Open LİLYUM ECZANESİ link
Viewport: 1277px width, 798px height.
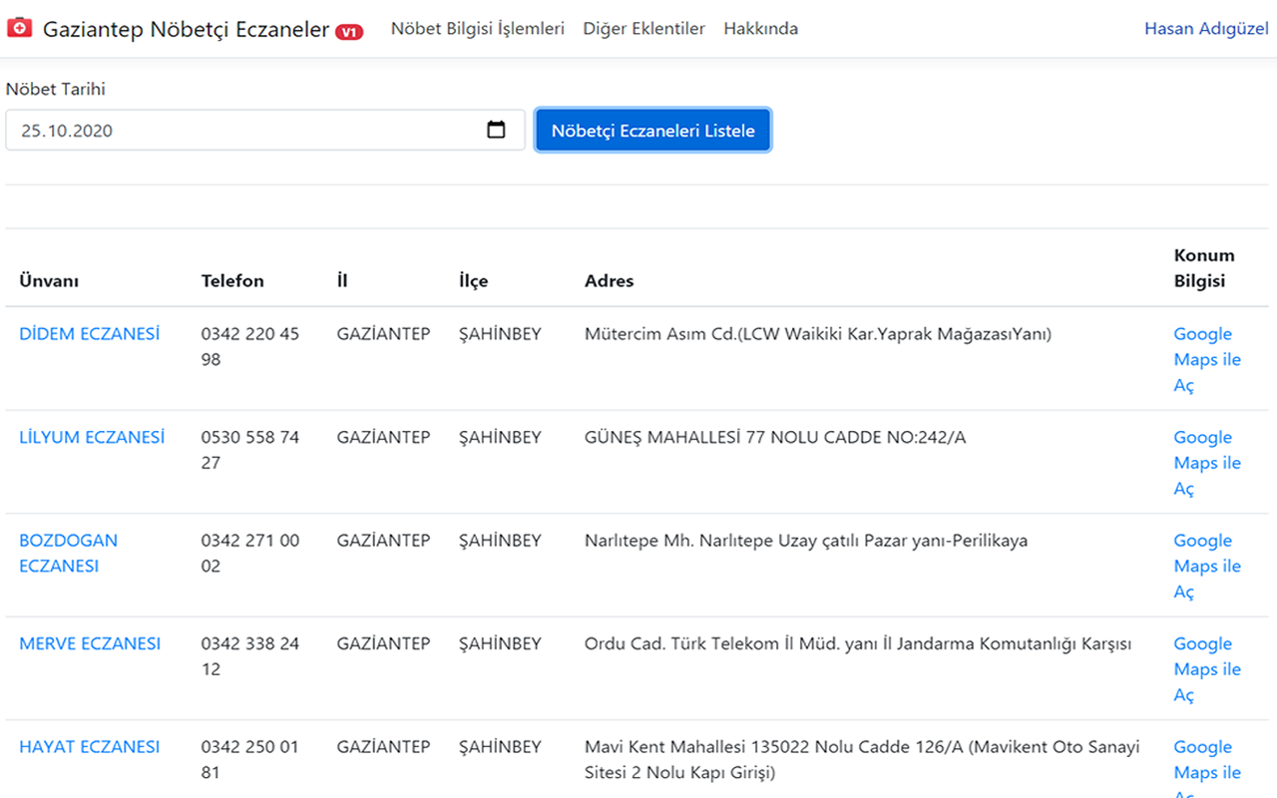tap(92, 437)
